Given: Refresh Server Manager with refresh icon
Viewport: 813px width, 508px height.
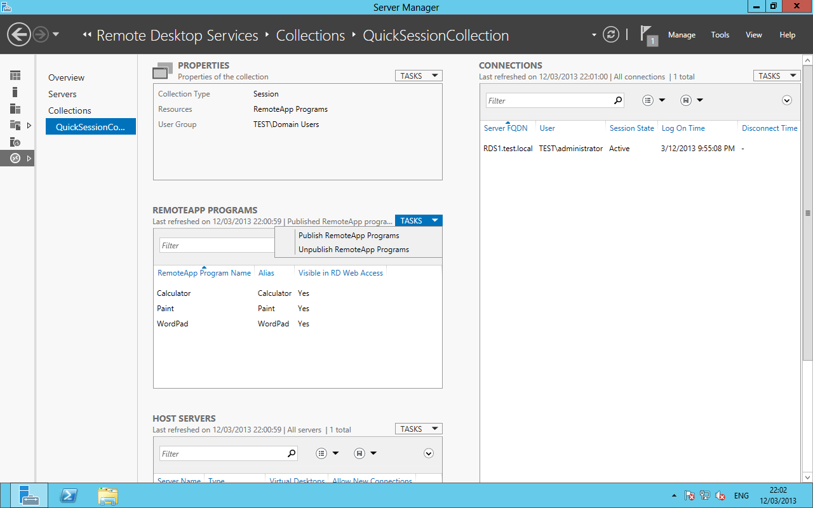Looking at the screenshot, I should coord(610,34).
